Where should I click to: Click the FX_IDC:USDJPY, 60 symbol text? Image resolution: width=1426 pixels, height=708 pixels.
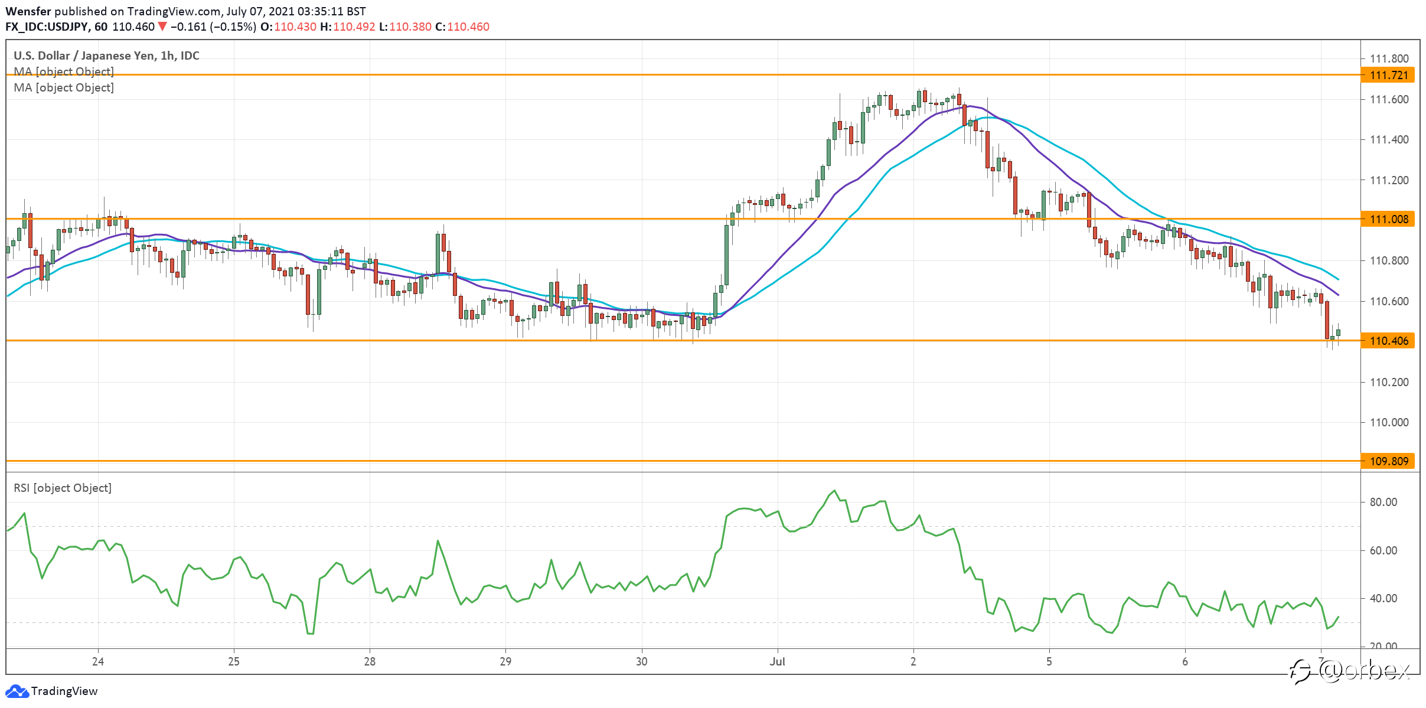tap(57, 27)
